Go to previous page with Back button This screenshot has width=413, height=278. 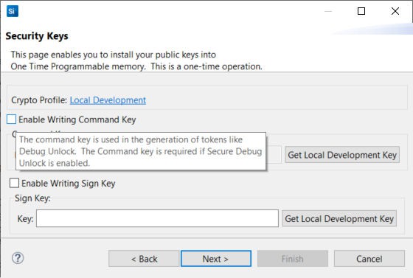[144, 259]
